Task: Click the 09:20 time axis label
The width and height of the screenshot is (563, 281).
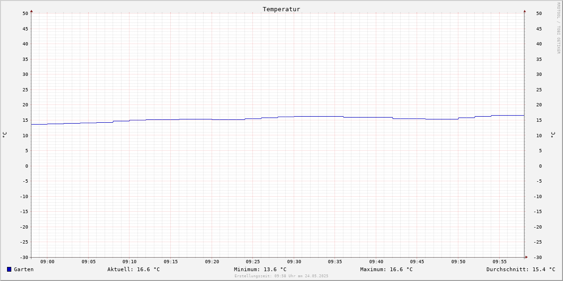Action: tap(212, 262)
